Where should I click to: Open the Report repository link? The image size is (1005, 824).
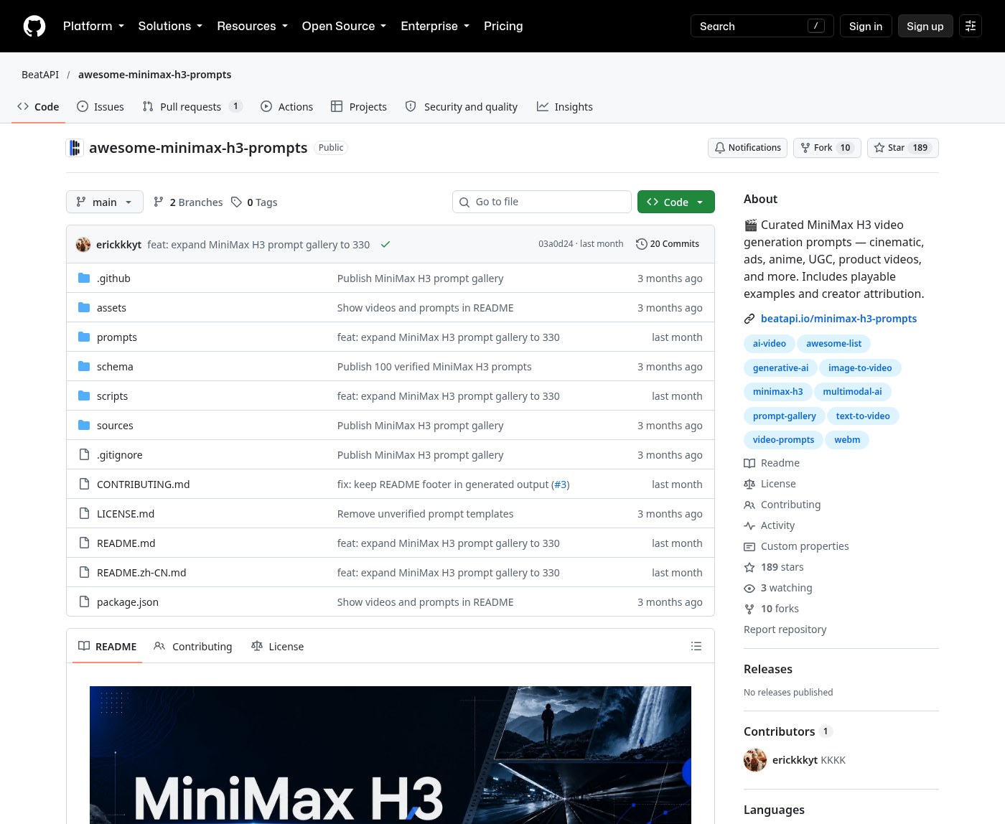(785, 629)
